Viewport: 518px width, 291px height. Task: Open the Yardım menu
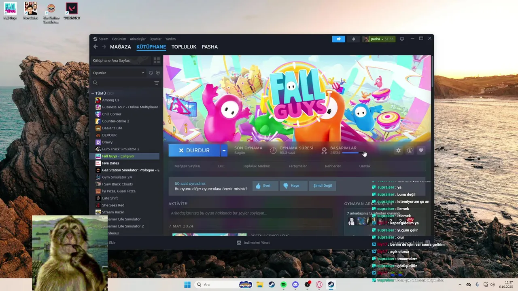click(170, 39)
